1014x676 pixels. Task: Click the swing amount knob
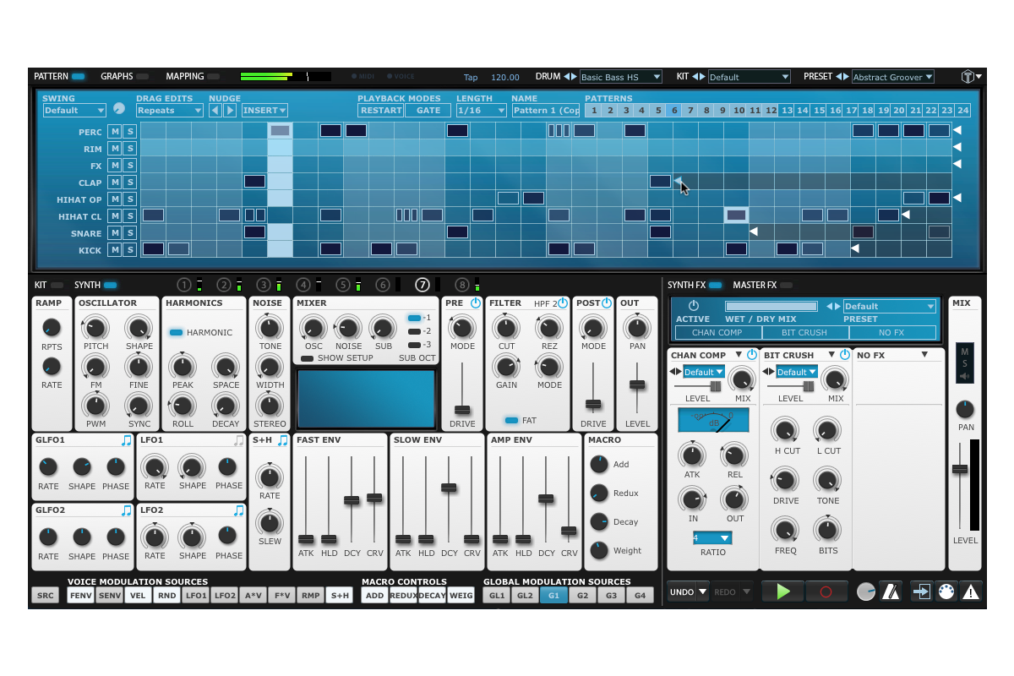tap(118, 109)
